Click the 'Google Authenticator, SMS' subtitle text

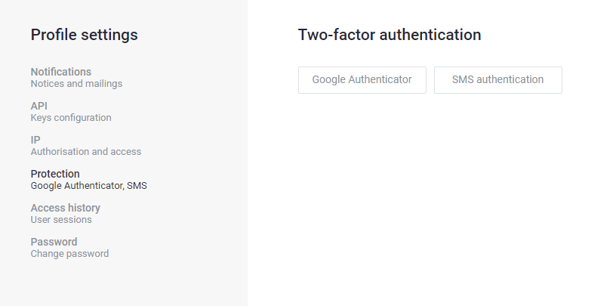(x=89, y=186)
